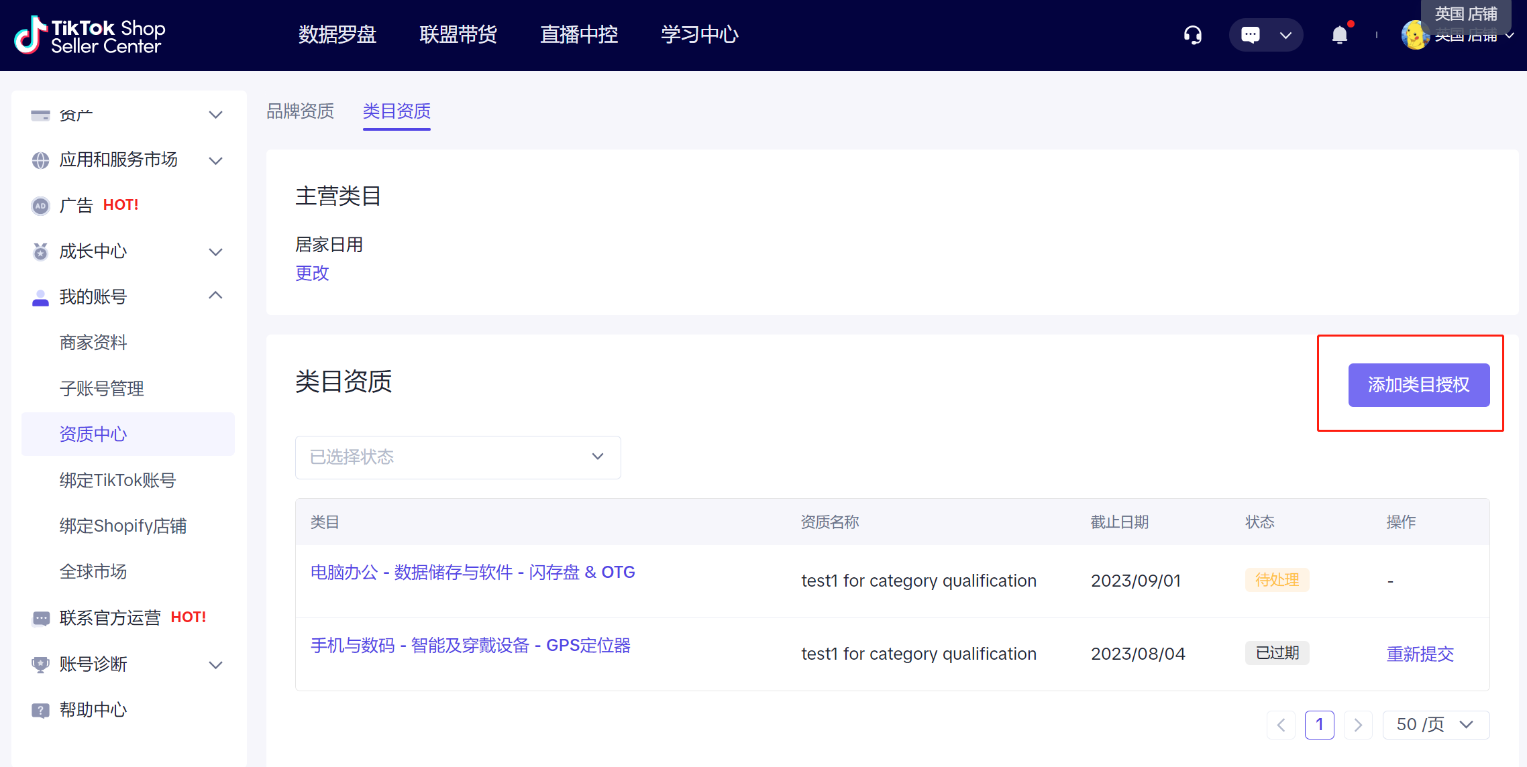Click the 帮助中心 question mark icon
This screenshot has height=767, width=1527.
coord(40,710)
